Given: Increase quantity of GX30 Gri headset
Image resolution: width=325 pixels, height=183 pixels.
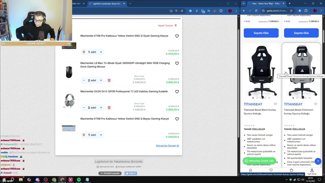Looking at the screenshot, I should point(101,108).
